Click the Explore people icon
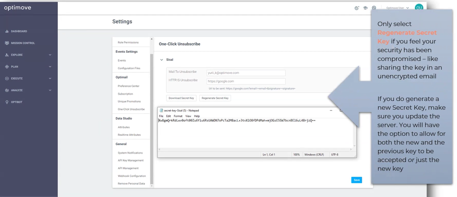 click(x=7, y=55)
